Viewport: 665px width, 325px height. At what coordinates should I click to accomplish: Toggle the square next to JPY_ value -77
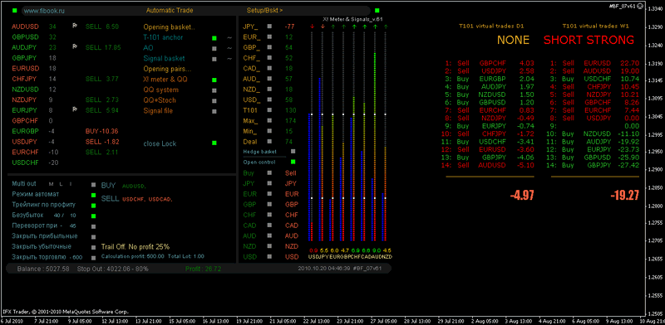coord(269,27)
